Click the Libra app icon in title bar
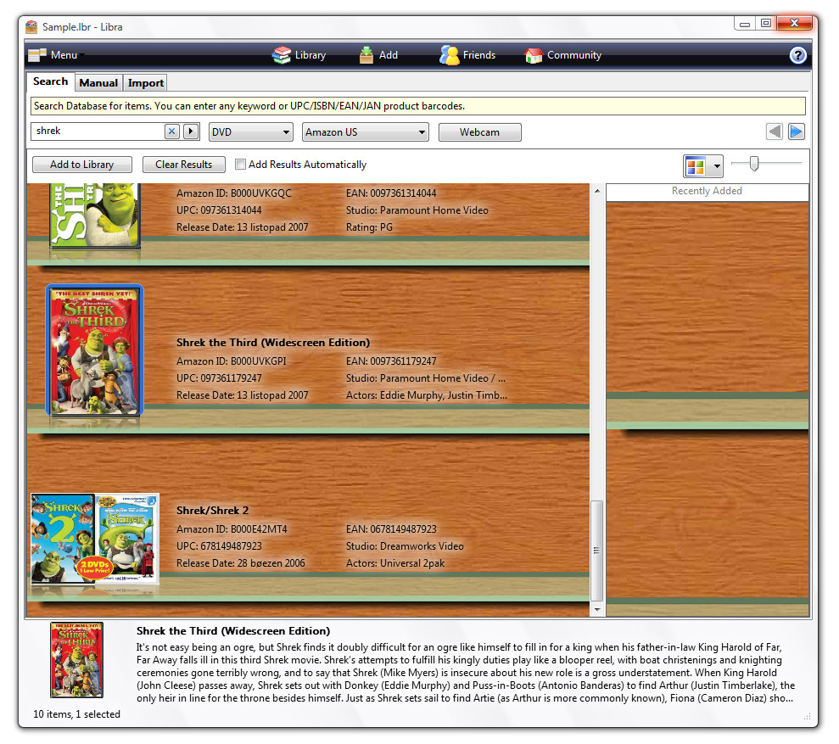Screen dimensions: 839x744 click(x=31, y=27)
